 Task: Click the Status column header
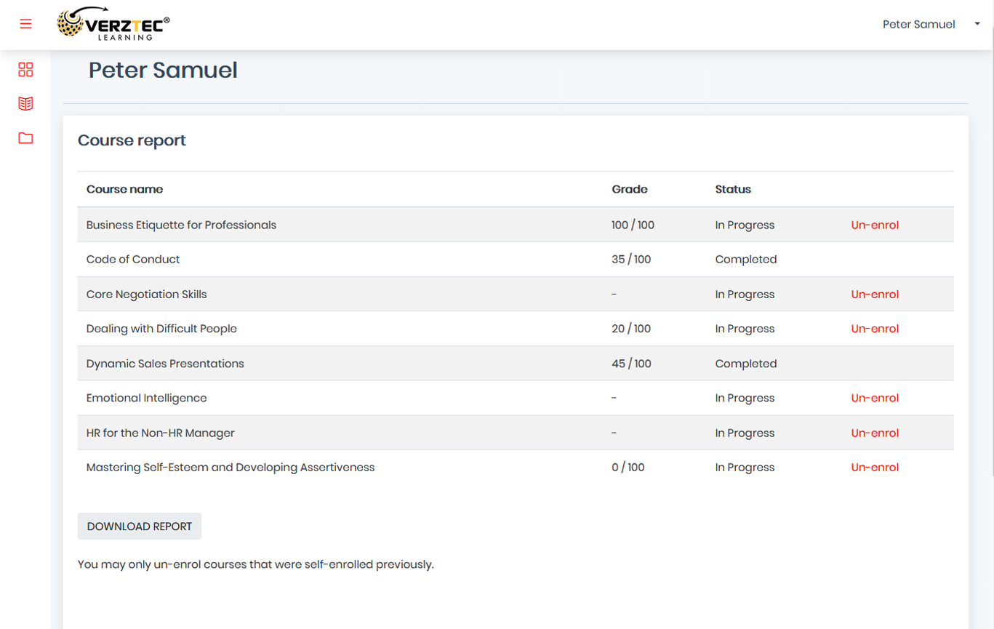point(732,189)
